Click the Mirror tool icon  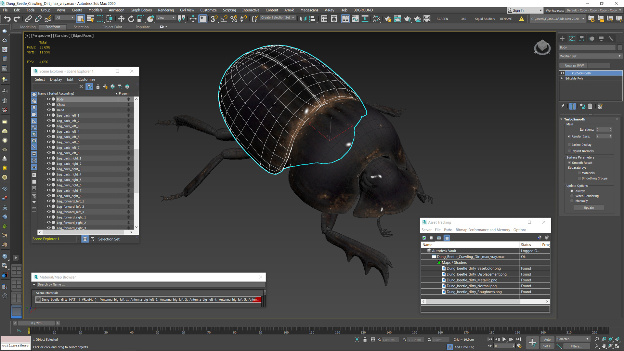click(x=303, y=19)
